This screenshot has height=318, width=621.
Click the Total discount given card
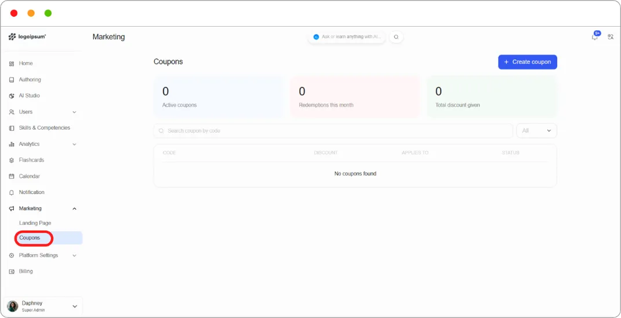pyautogui.click(x=492, y=97)
